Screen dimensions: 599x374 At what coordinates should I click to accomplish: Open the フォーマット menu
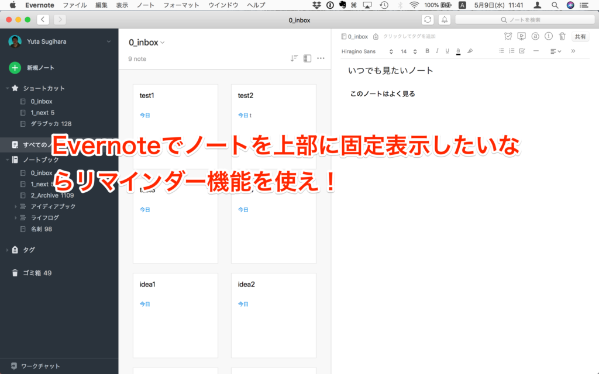point(181,5)
